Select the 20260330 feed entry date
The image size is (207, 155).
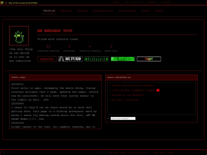(x=17, y=123)
